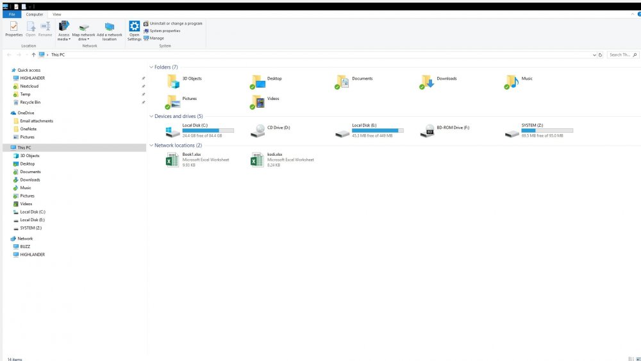Open the BUZZ network computer

click(x=25, y=247)
